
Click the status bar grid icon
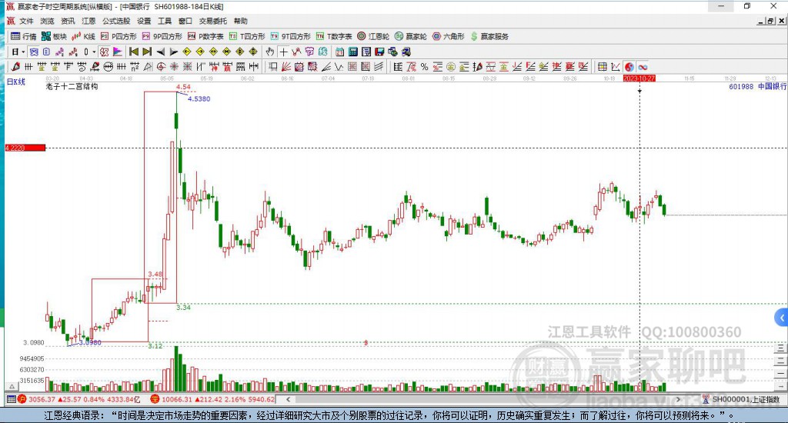11,399
